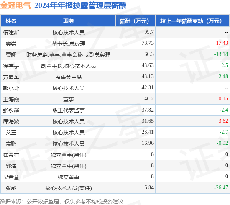230x205 pixels.
Task: Click salary value 43.13
Action: [148, 76]
